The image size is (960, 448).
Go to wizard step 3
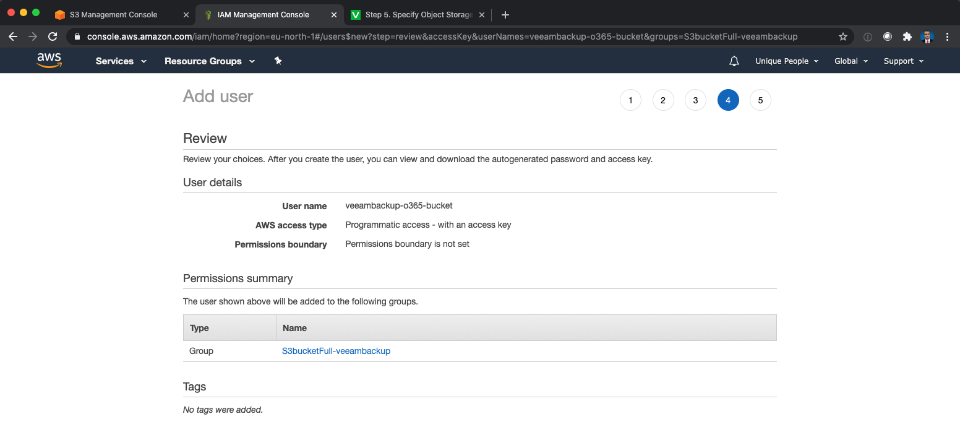click(x=695, y=100)
